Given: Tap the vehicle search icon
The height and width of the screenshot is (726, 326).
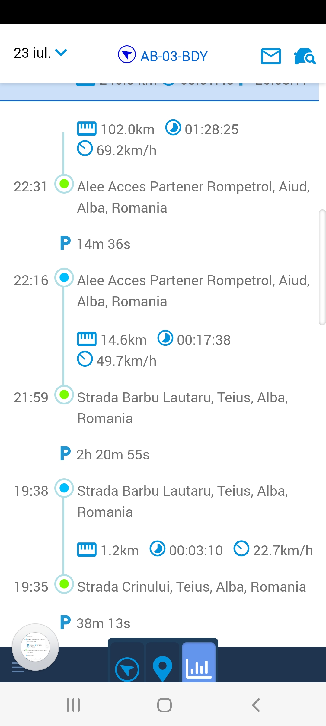Looking at the screenshot, I should [x=305, y=56].
